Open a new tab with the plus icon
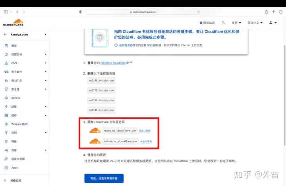Screen dimensions: 286x186 273,12
